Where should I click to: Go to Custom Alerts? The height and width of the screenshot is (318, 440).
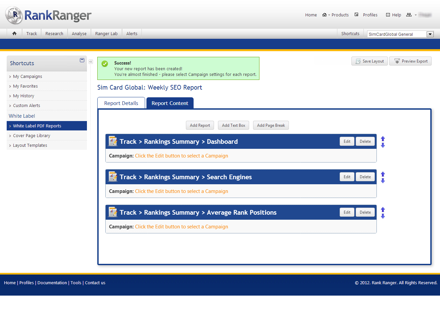point(47,106)
